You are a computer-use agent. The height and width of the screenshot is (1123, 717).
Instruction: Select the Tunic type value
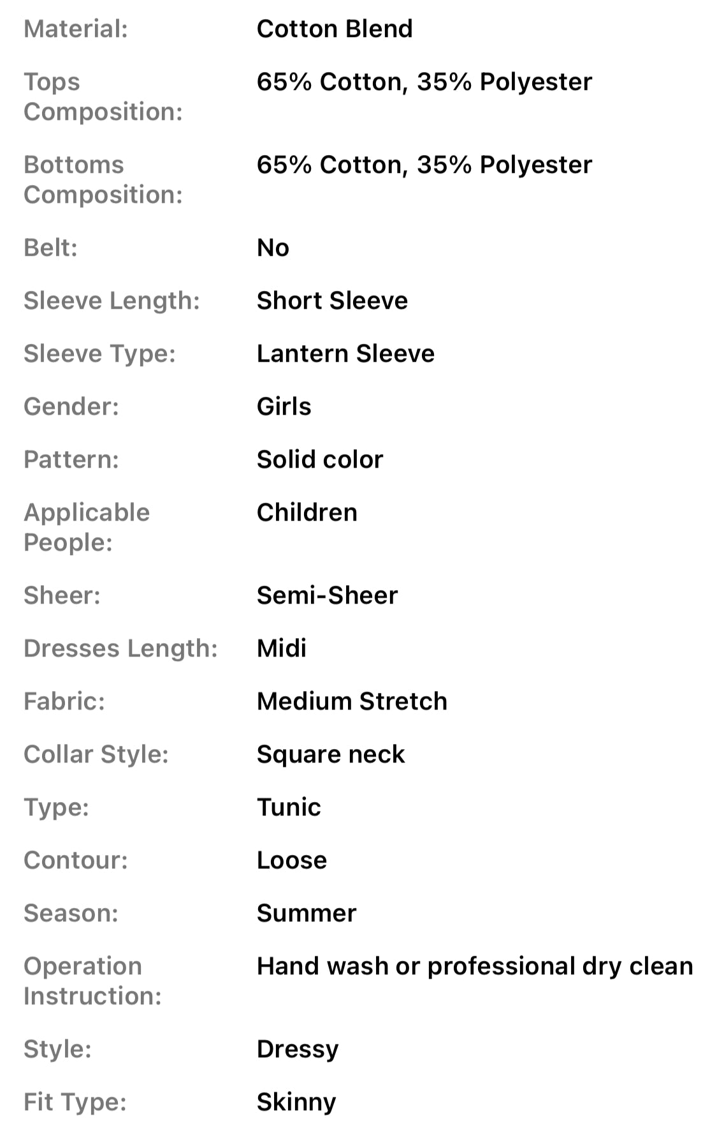pyautogui.click(x=289, y=807)
